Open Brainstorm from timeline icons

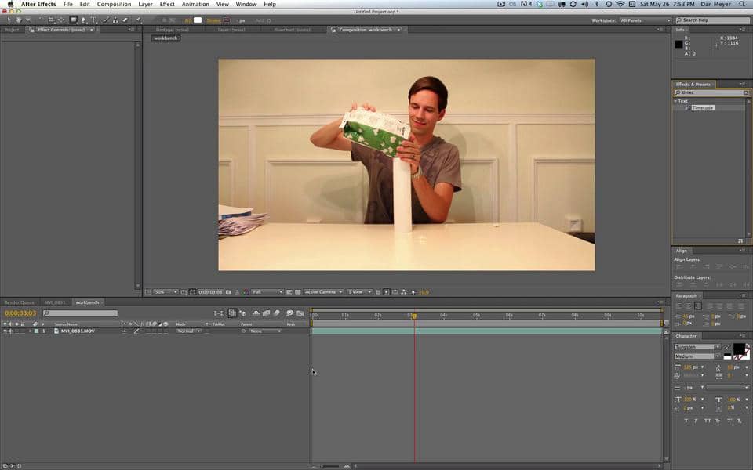pos(289,313)
